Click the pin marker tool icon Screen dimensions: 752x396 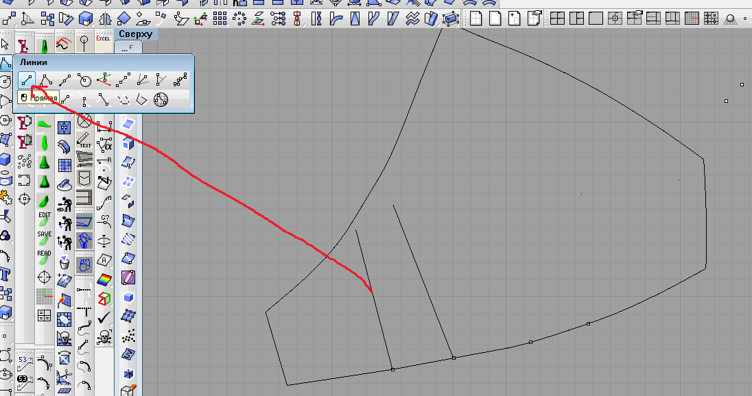pos(84,43)
